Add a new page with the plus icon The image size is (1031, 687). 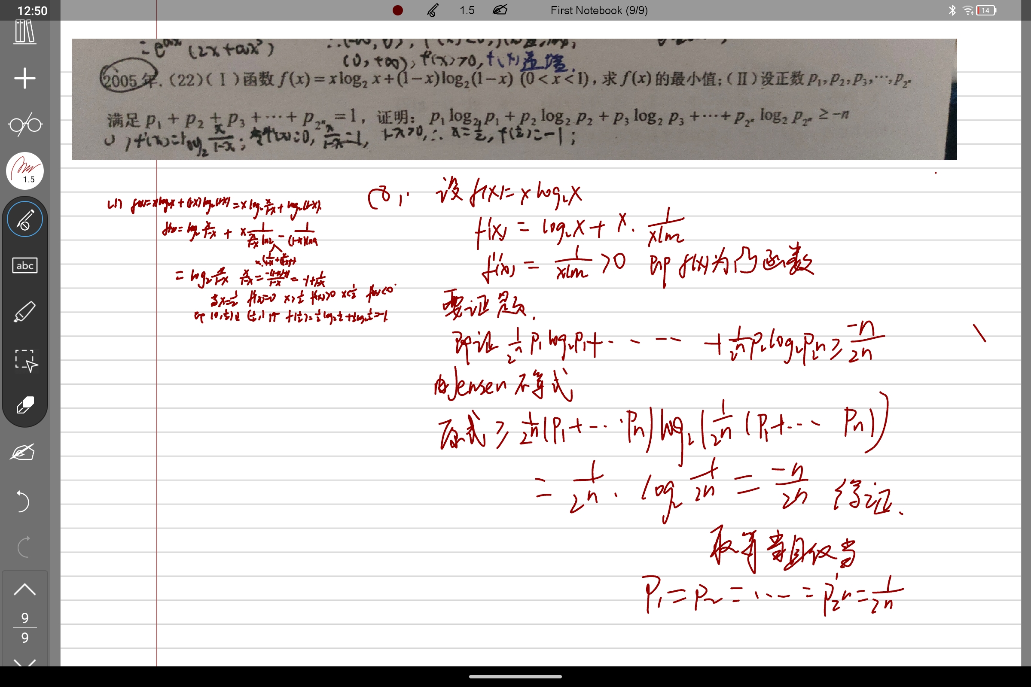pyautogui.click(x=24, y=78)
